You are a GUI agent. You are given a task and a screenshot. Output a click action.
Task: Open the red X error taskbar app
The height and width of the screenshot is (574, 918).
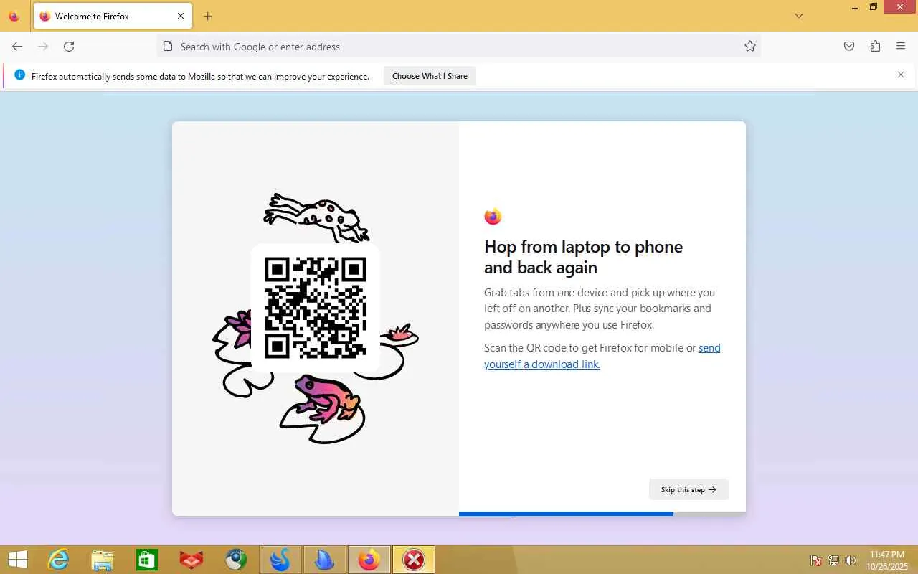coord(414,560)
